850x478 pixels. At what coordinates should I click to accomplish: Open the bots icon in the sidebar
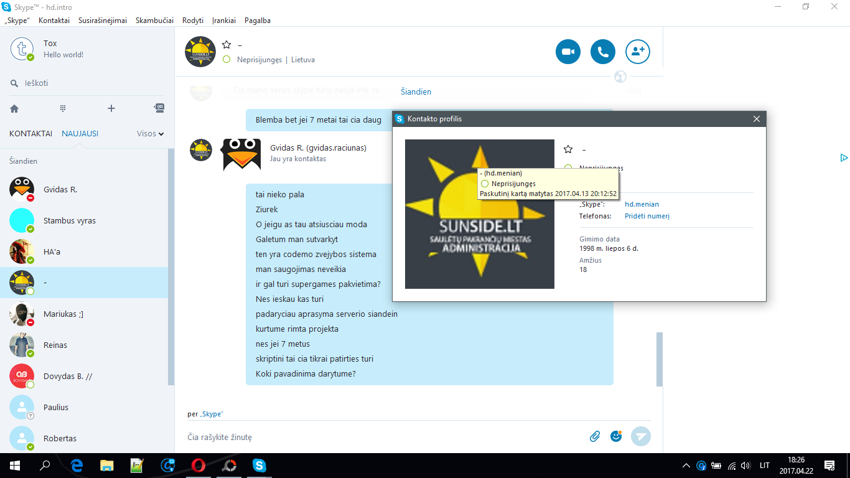coord(159,108)
